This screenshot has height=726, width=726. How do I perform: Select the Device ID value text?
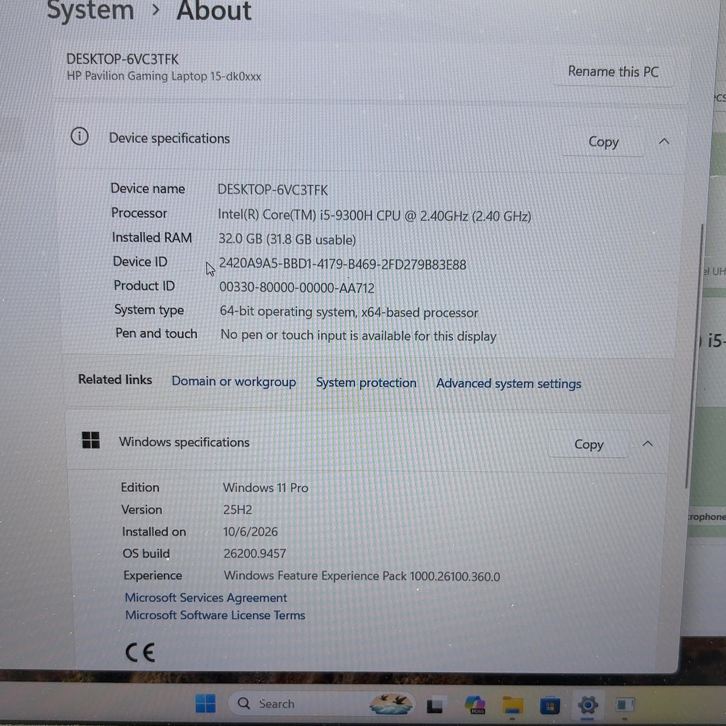point(342,264)
